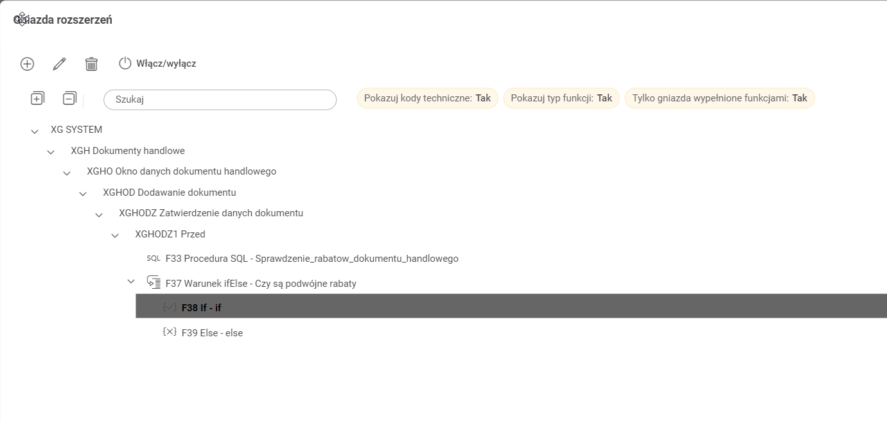Viewport: 887px width, 421px height.
Task: Select F39 Else - else item
Action: 212,333
